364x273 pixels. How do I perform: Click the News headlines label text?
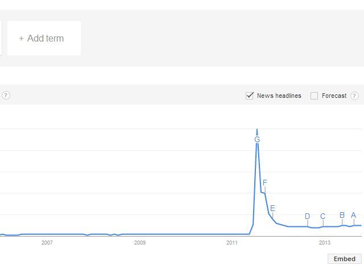click(279, 96)
